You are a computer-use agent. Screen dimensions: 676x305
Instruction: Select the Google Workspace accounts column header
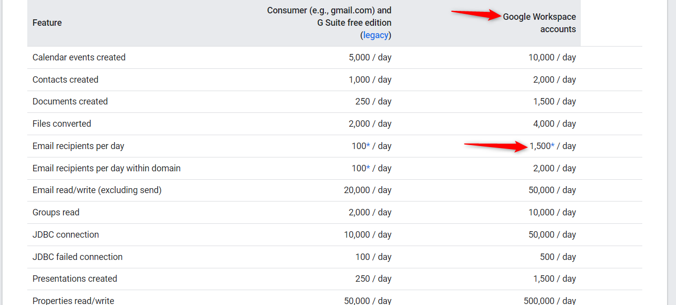click(540, 23)
